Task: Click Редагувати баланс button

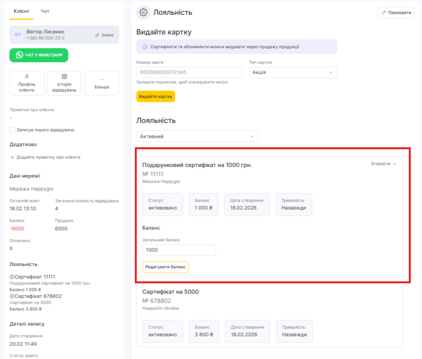Action: click(x=165, y=267)
